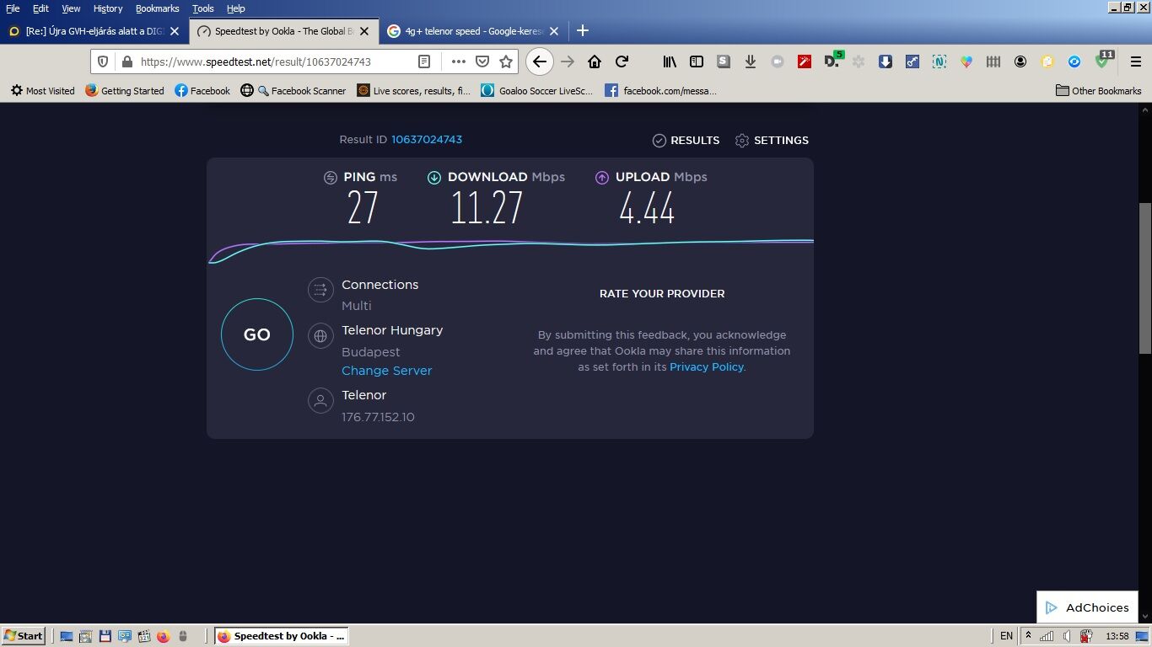This screenshot has height=647, width=1152.
Task: Click Firefox quick launch icon in taskbar
Action: point(163,636)
